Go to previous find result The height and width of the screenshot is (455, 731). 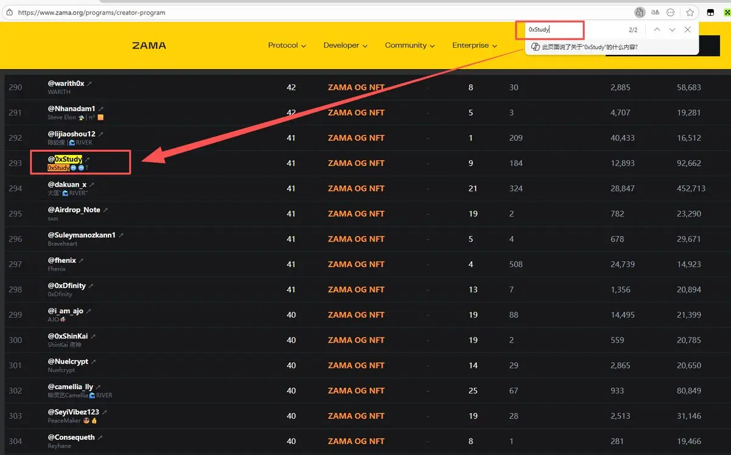click(x=657, y=29)
